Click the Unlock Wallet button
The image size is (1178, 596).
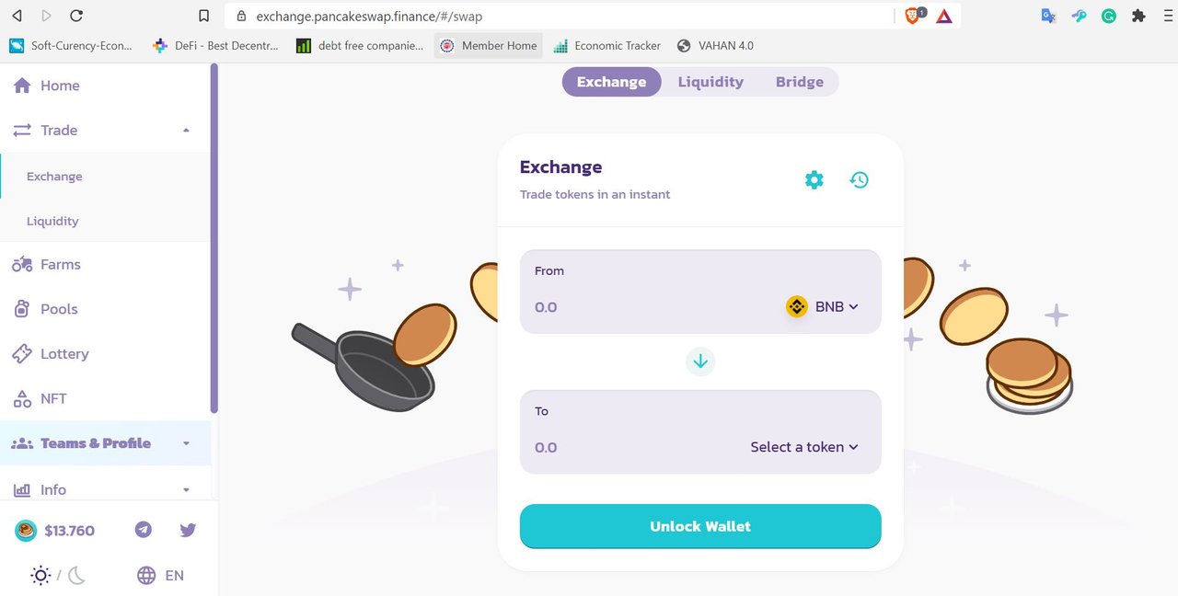tap(700, 526)
